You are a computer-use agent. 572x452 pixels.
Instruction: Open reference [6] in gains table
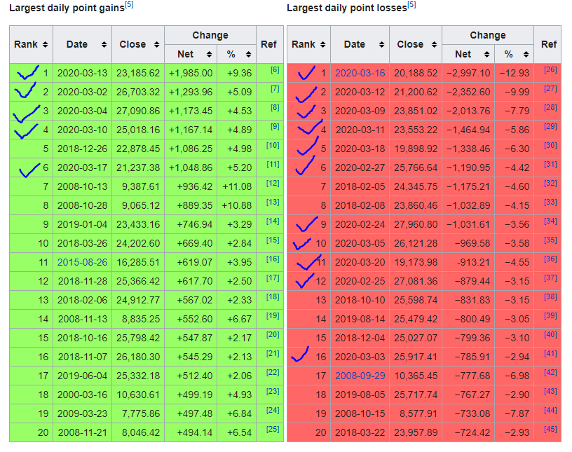[x=275, y=69]
